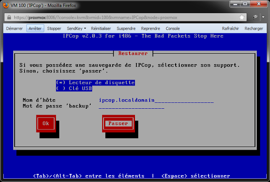Click Stopper in the VM toolbar
This screenshot has height=182, width=270.
click(x=54, y=28)
